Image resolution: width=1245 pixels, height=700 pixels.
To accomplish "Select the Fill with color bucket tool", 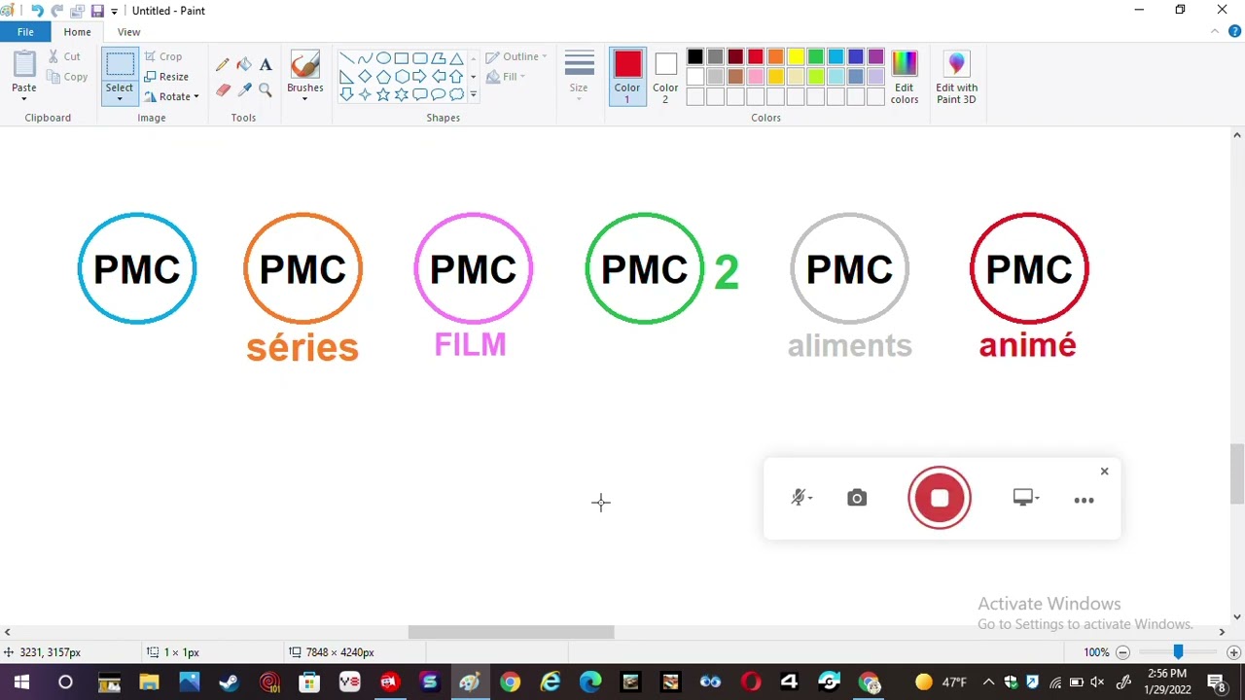I will coord(244,65).
